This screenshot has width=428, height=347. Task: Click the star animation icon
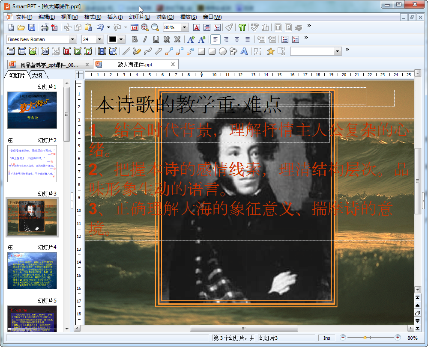pos(270,51)
